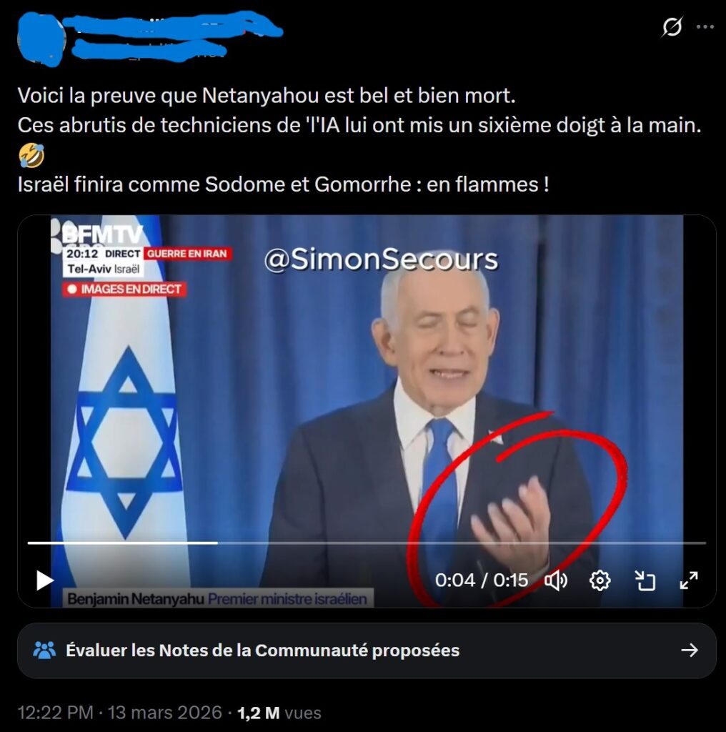Viewport: 726px width, 732px height.
Task: Click the 0:04 / 0:15 time display
Action: pos(481,580)
